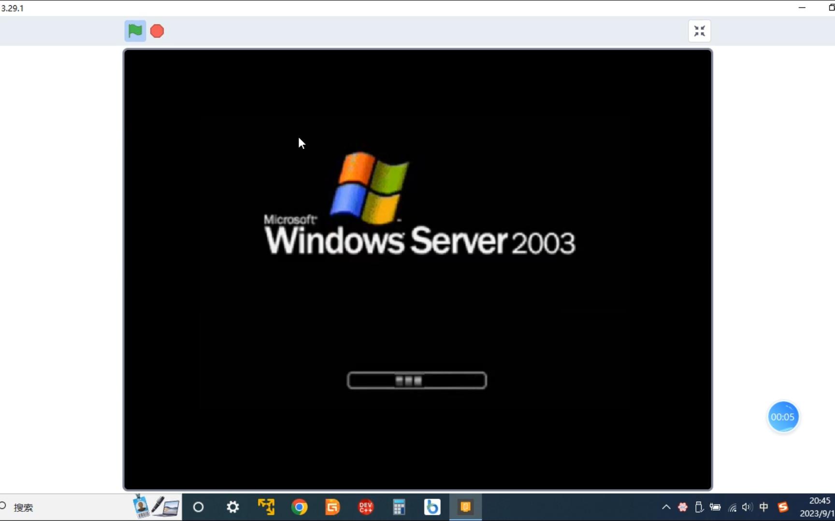
Task: Launch Google Chrome from the taskbar
Action: click(x=300, y=507)
